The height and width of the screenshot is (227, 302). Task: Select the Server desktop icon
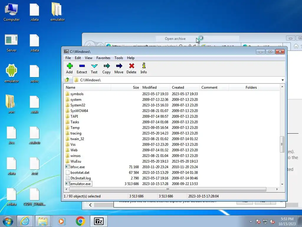(x=12, y=43)
